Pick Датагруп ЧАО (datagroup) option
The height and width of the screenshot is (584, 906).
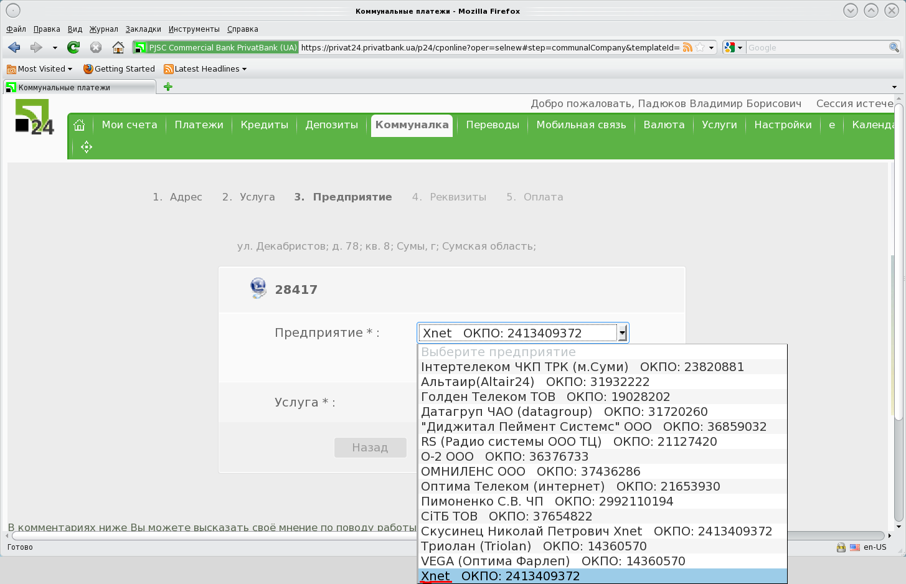(602, 412)
